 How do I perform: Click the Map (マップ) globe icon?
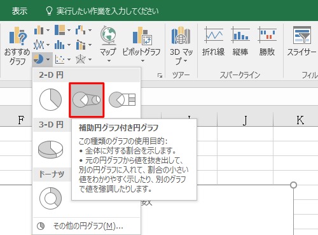[108, 35]
